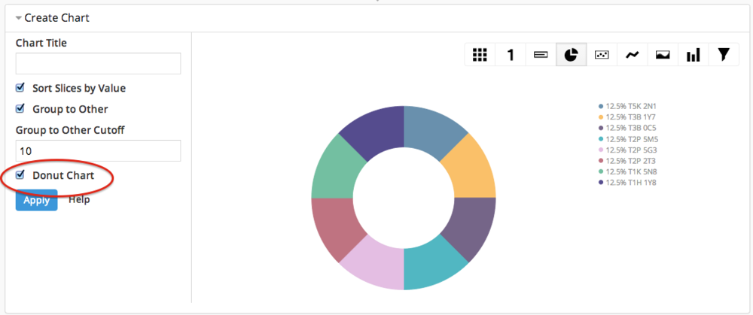Select legend entry 12.5% T2P 2T3
The width and height of the screenshot is (753, 315).
click(628, 161)
